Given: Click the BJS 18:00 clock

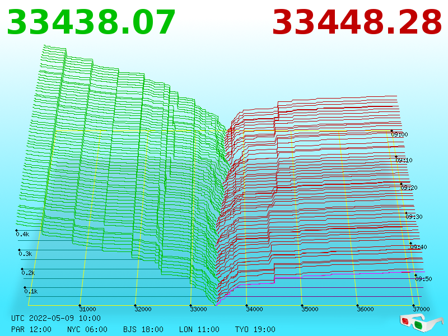Looking at the screenshot, I should tap(143, 329).
